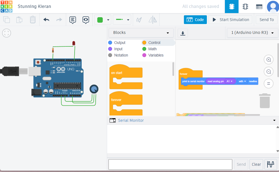Open user profile avatar

coord(273,7)
